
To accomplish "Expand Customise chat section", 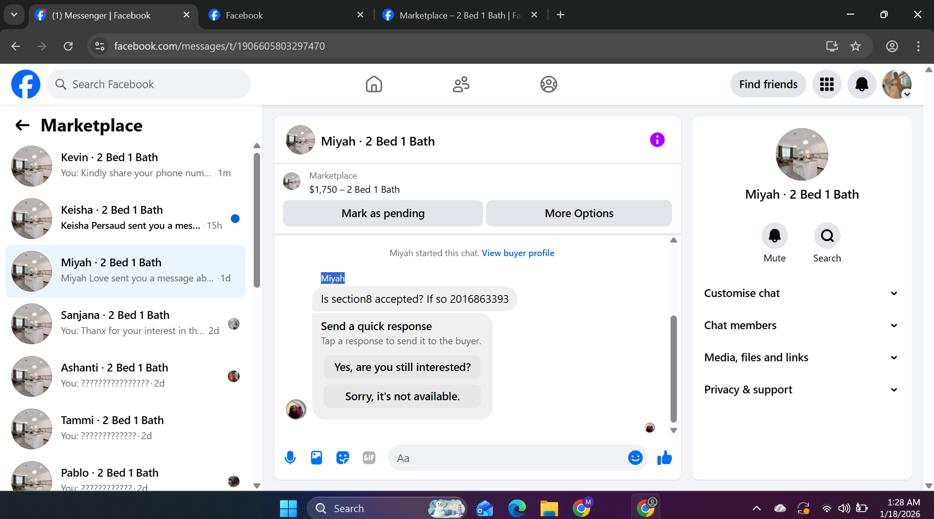I will (x=802, y=293).
